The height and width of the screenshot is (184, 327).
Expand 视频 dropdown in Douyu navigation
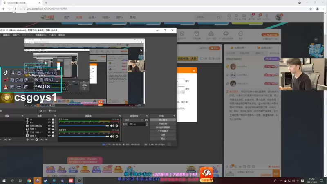point(106,17)
